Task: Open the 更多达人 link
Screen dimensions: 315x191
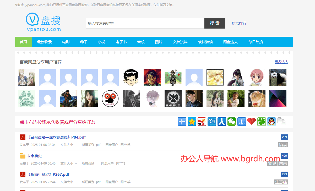Action: [281, 62]
